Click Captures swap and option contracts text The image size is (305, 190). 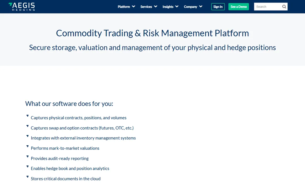[82, 128]
